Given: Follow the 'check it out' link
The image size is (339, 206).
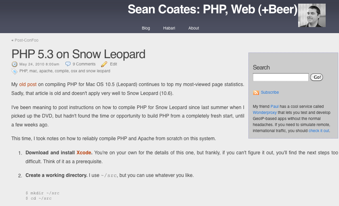Looking at the screenshot, I should (319, 130).
